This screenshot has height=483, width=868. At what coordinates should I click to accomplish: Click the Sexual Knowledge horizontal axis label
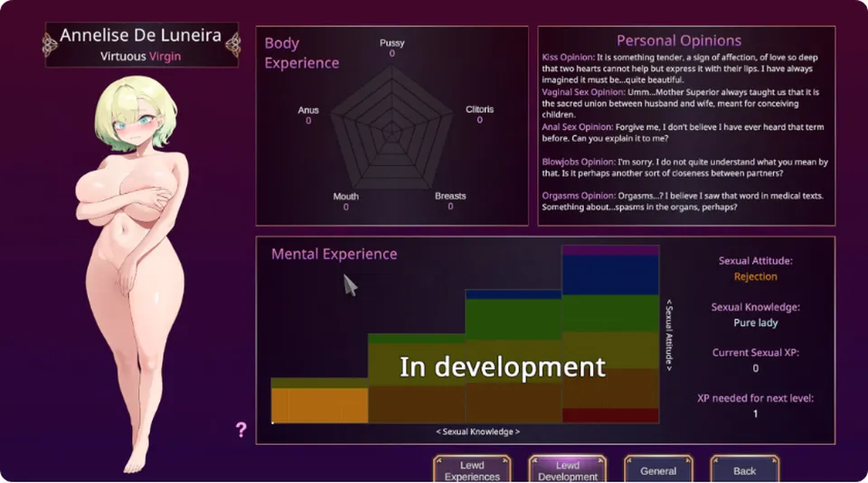(477, 432)
